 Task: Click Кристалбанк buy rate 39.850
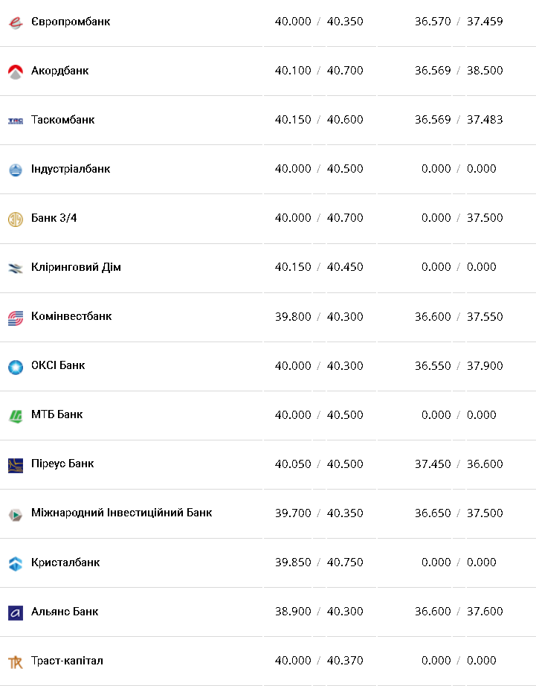293,562
